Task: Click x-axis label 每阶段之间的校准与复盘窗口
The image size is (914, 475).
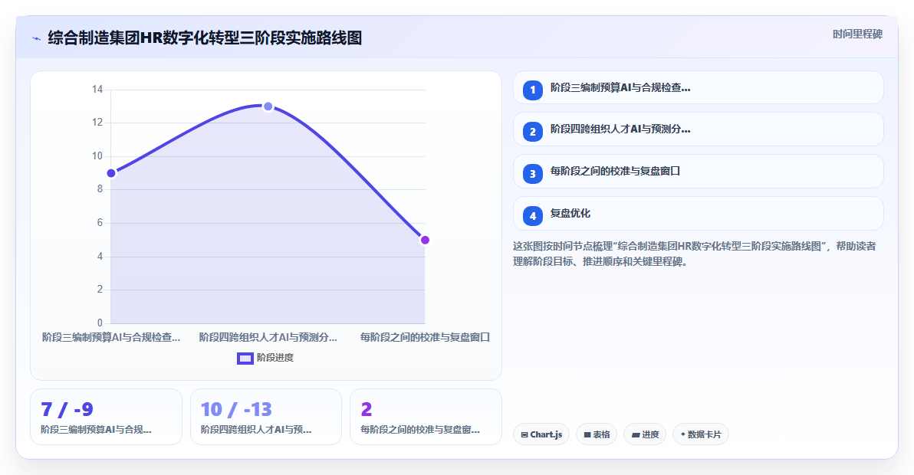Action: click(x=425, y=337)
